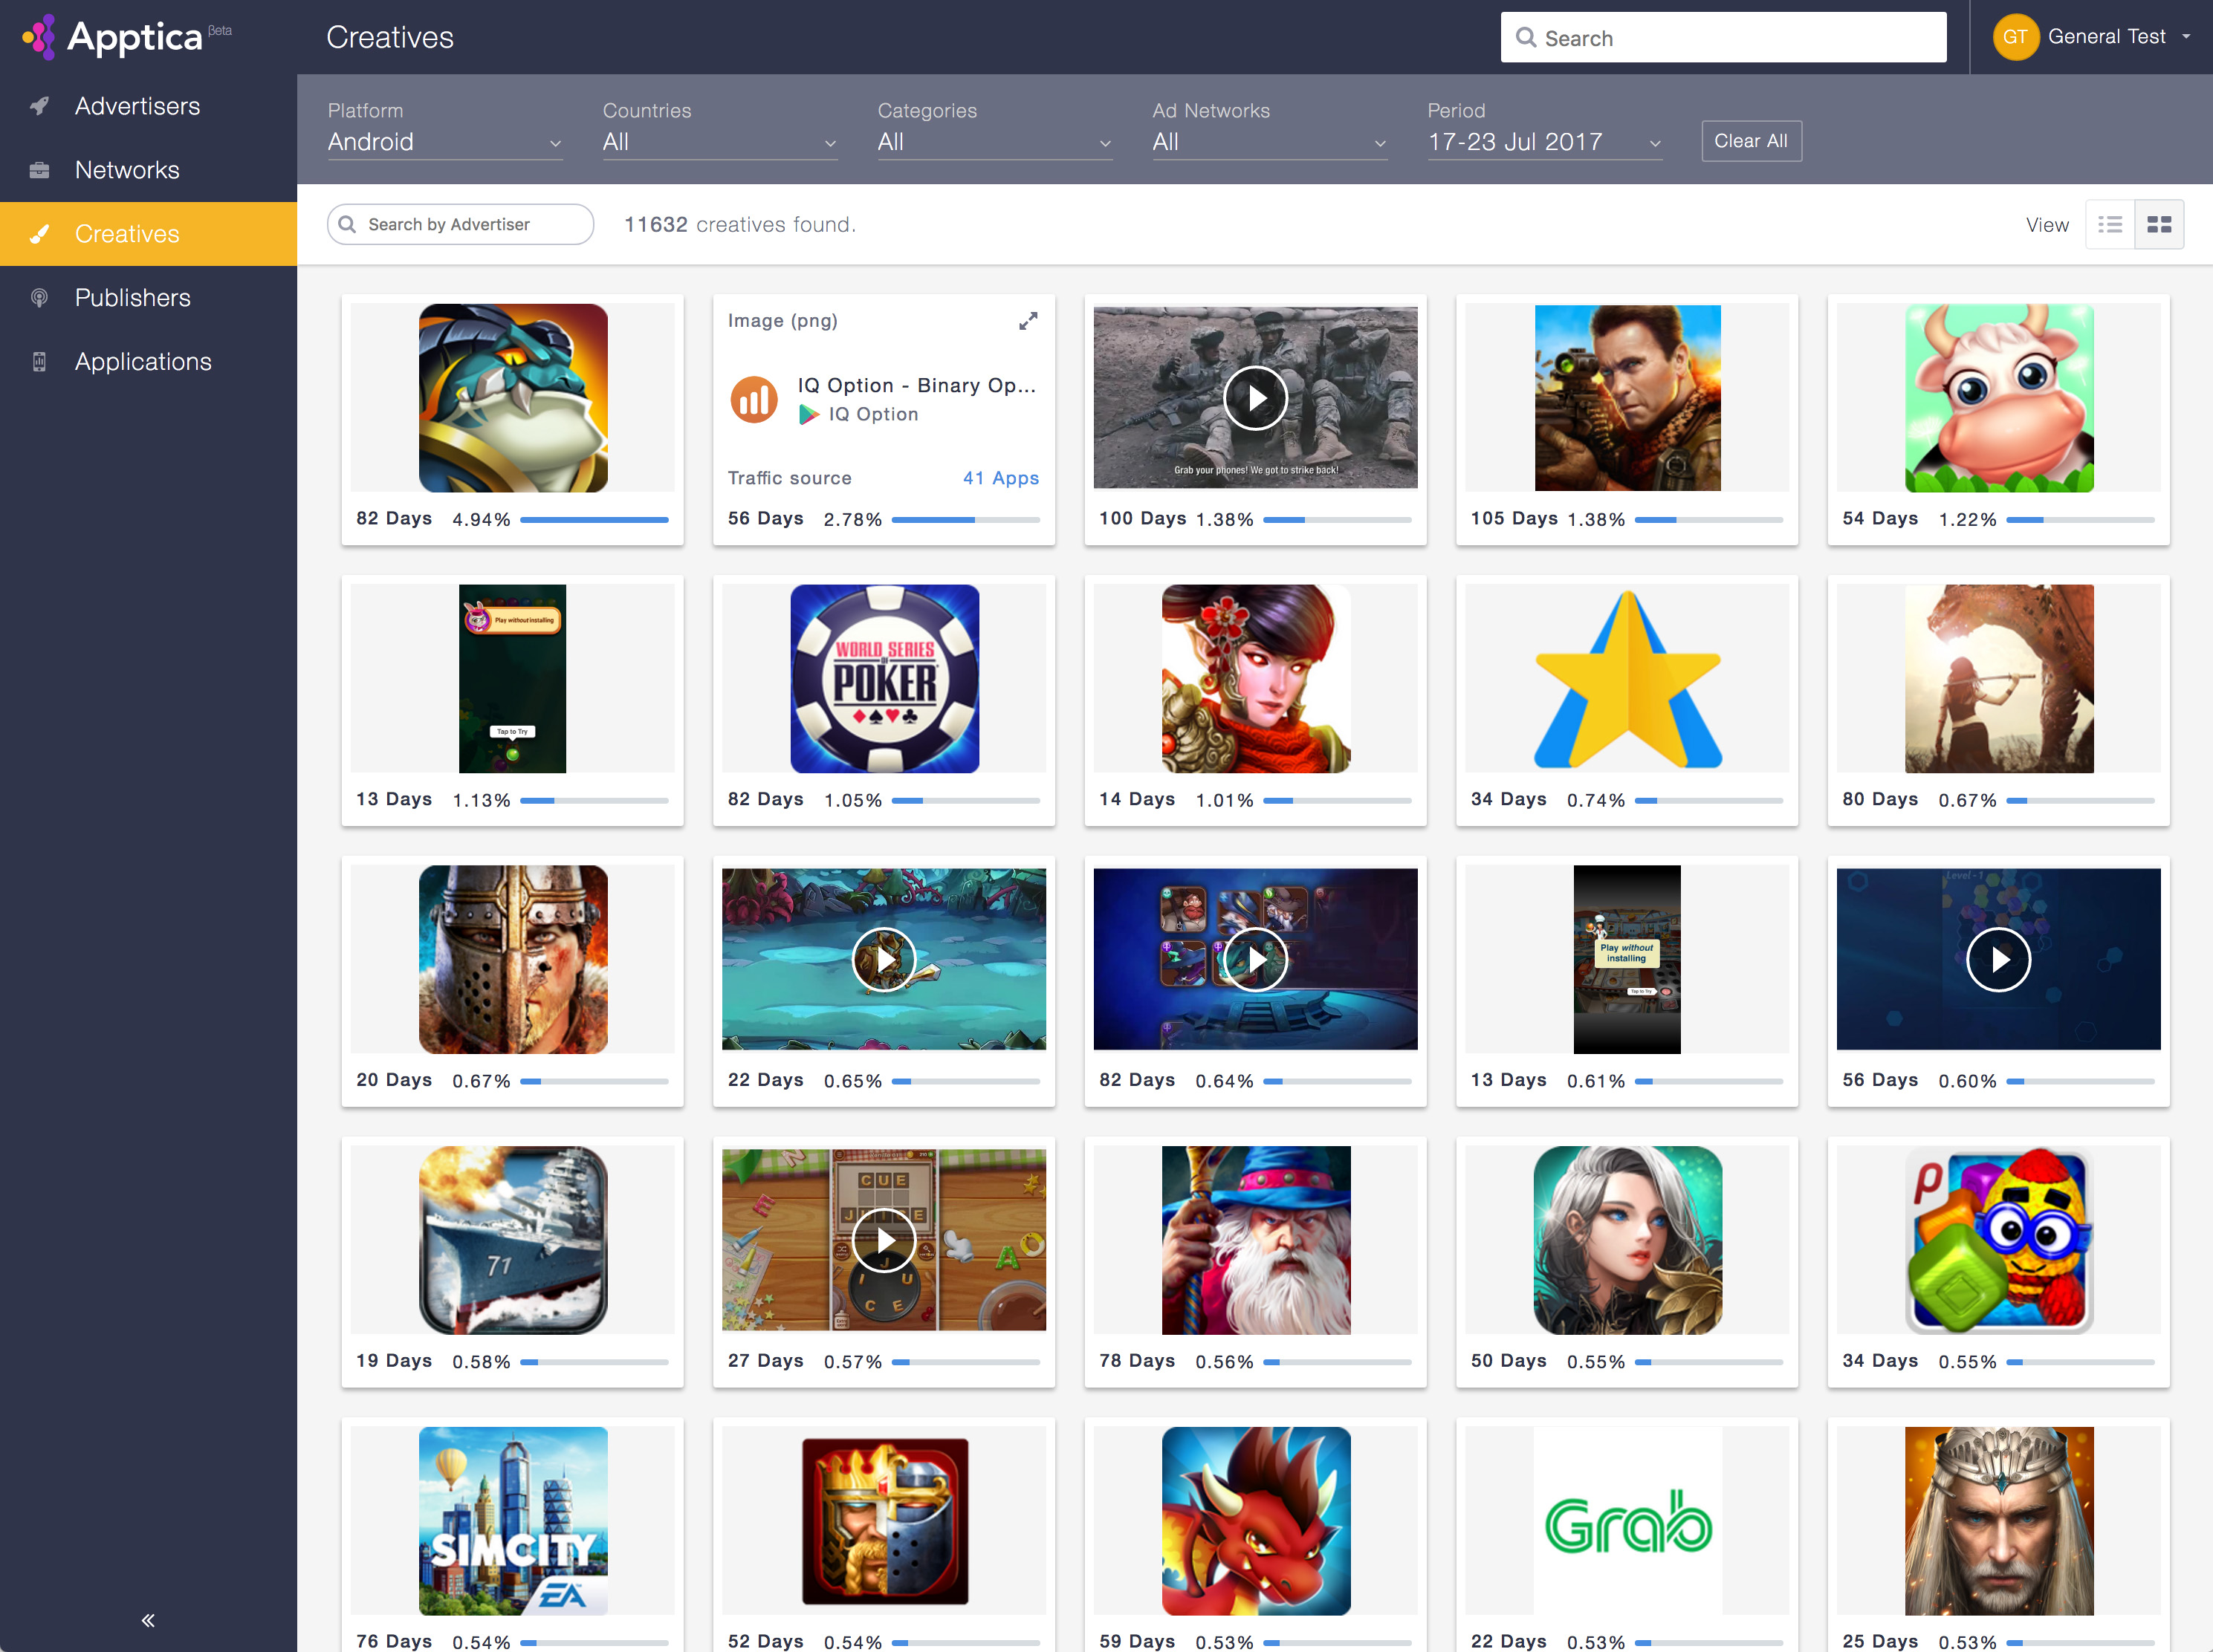Focus the top Search field
2213x1652 pixels.
(x=1723, y=38)
